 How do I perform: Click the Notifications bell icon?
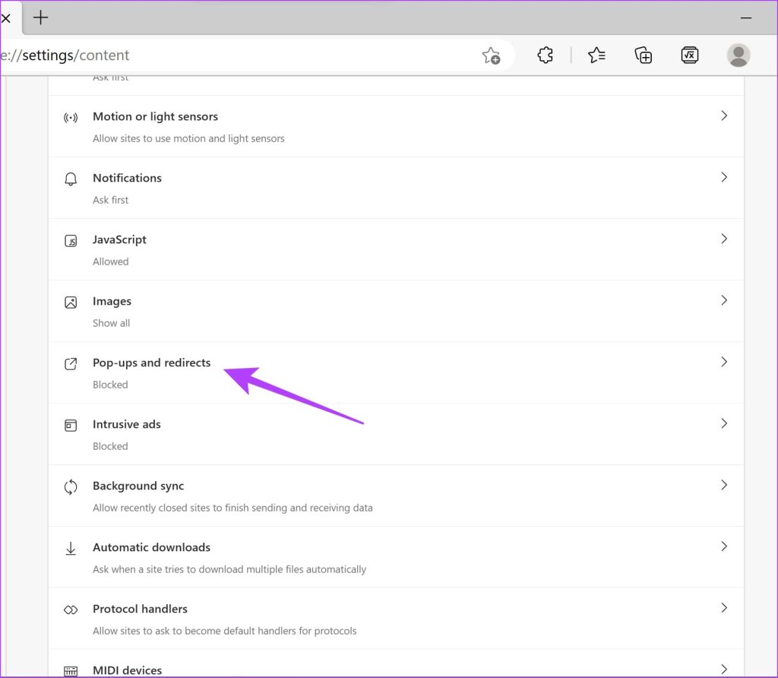[x=71, y=179]
